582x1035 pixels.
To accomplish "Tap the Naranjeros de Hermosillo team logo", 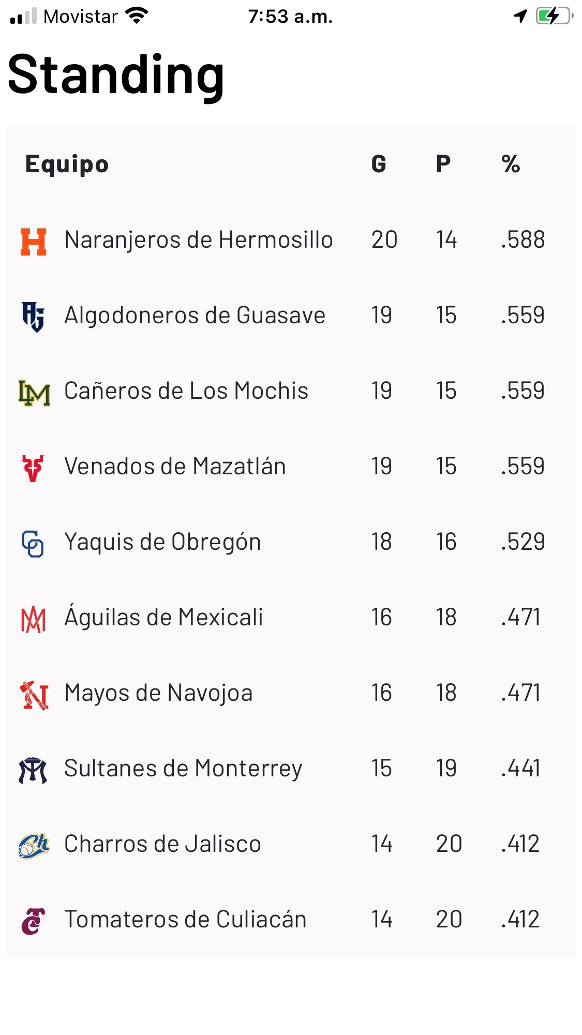I will 34,242.
